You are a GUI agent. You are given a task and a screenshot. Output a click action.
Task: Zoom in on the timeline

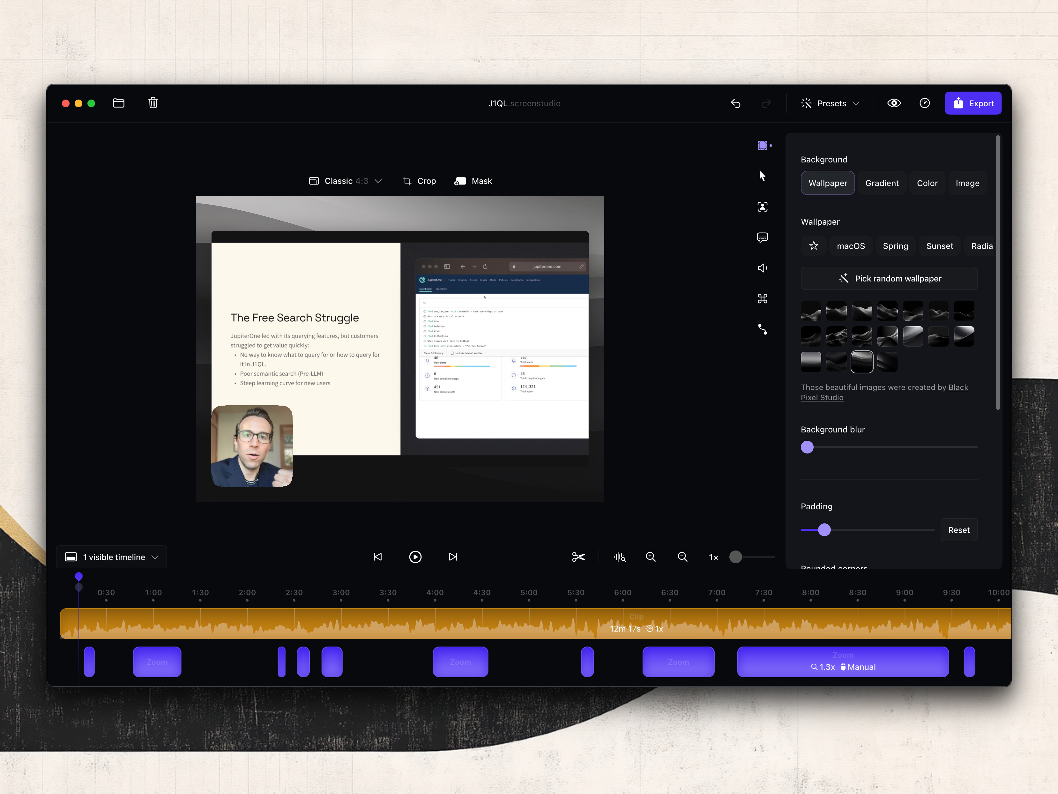[651, 557]
